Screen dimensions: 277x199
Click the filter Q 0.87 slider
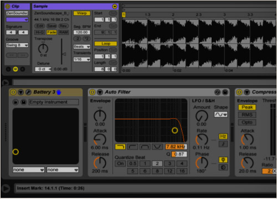(x=179, y=154)
